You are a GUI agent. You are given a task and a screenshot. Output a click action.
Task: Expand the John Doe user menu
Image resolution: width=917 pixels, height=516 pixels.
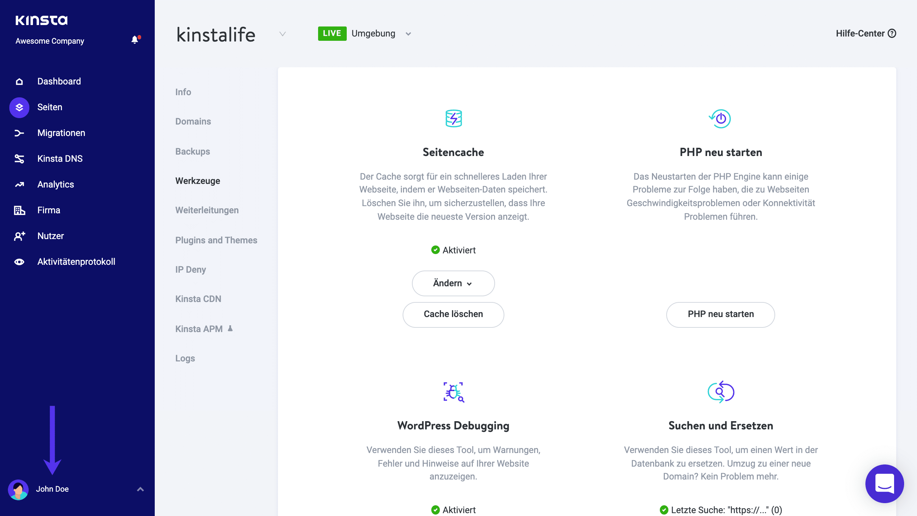140,489
